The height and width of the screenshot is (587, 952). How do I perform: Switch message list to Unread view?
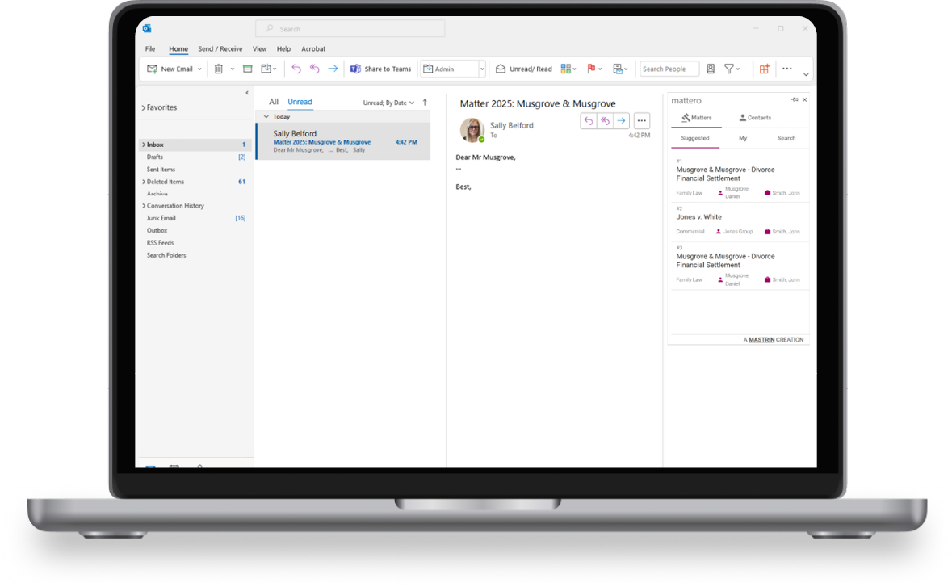pos(300,102)
